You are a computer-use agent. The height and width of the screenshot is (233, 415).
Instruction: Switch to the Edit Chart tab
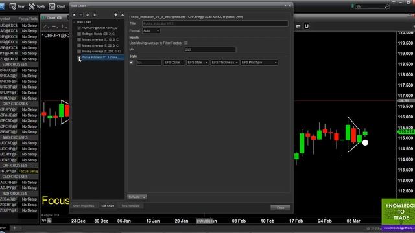point(108,206)
